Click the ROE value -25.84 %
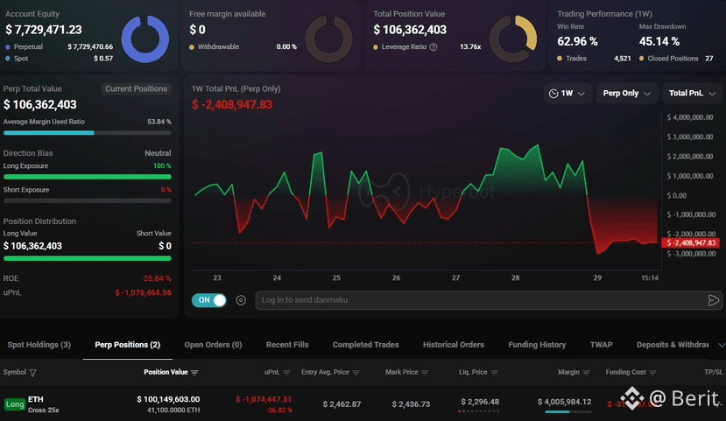Screen dimensions: 726x421 coord(156,278)
